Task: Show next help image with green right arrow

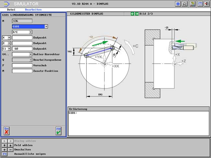Action: point(136,14)
